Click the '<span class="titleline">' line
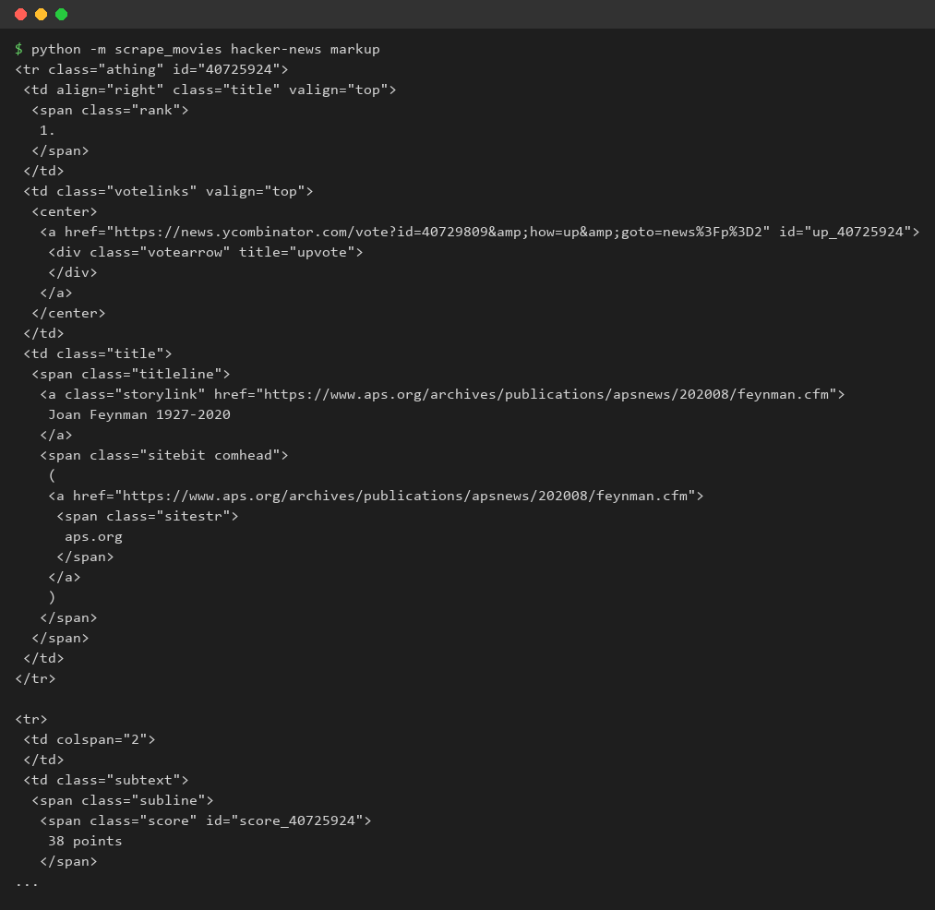The image size is (935, 910). click(x=130, y=373)
